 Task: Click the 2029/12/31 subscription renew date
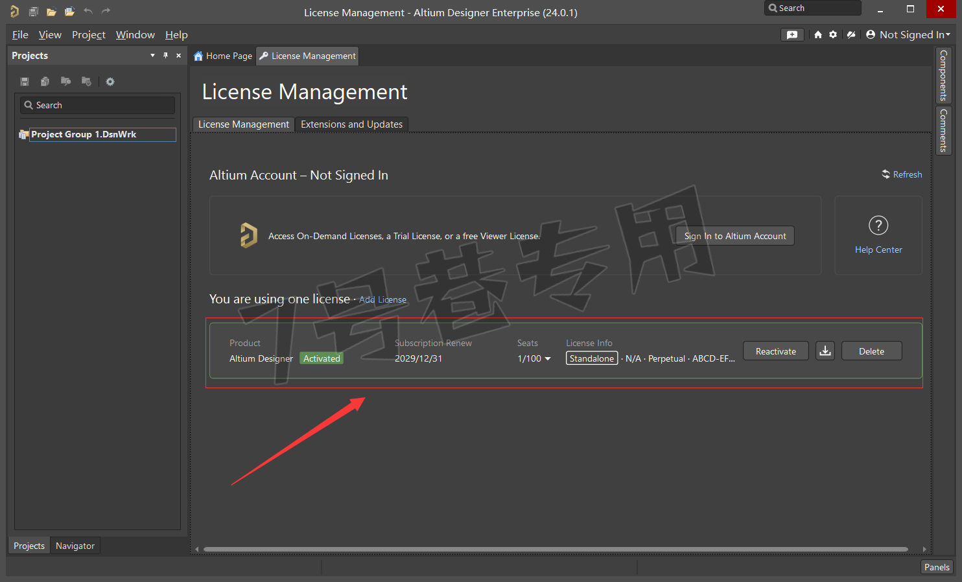pyautogui.click(x=418, y=358)
